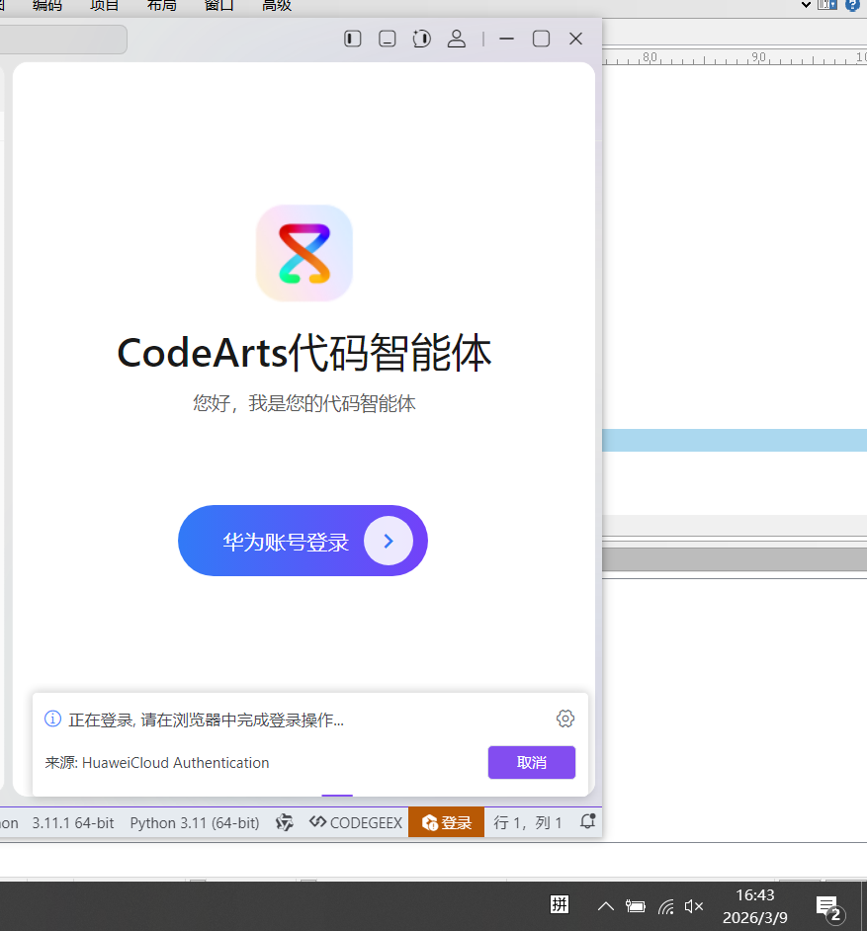
Task: Open the dropdown chevron at top right
Action: (x=806, y=5)
